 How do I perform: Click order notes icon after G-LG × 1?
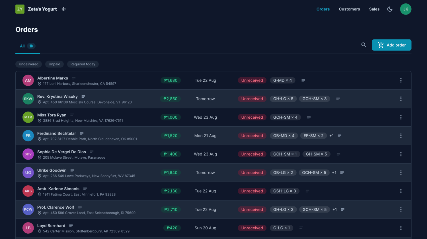301,228
